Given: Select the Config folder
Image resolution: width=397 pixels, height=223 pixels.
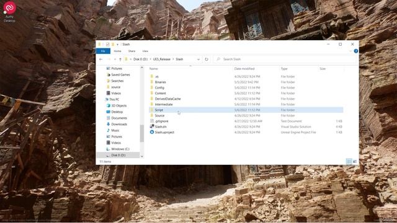Looking at the screenshot, I should [159, 88].
